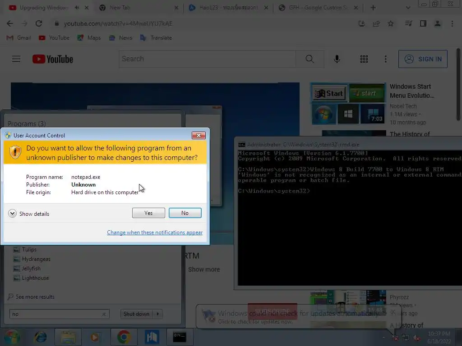Switch to New Tab tab

[x=120, y=8]
